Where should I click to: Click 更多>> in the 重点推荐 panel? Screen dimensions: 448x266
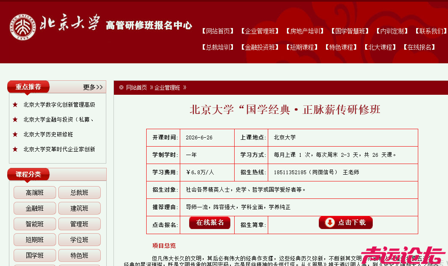point(93,87)
